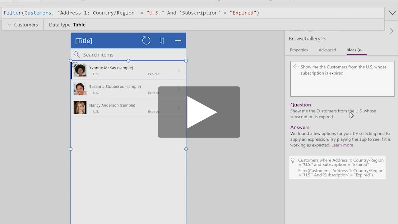
Task: Click the lightbulb icon beside the suggestion
Action: tap(293, 160)
